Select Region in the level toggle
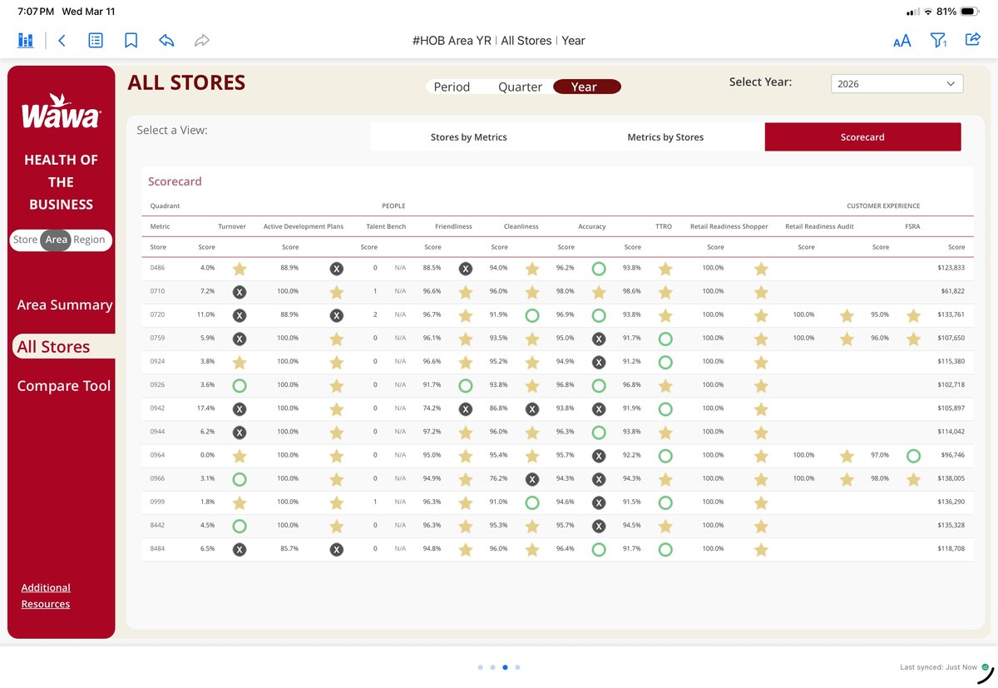The width and height of the screenshot is (998, 688). click(x=89, y=240)
